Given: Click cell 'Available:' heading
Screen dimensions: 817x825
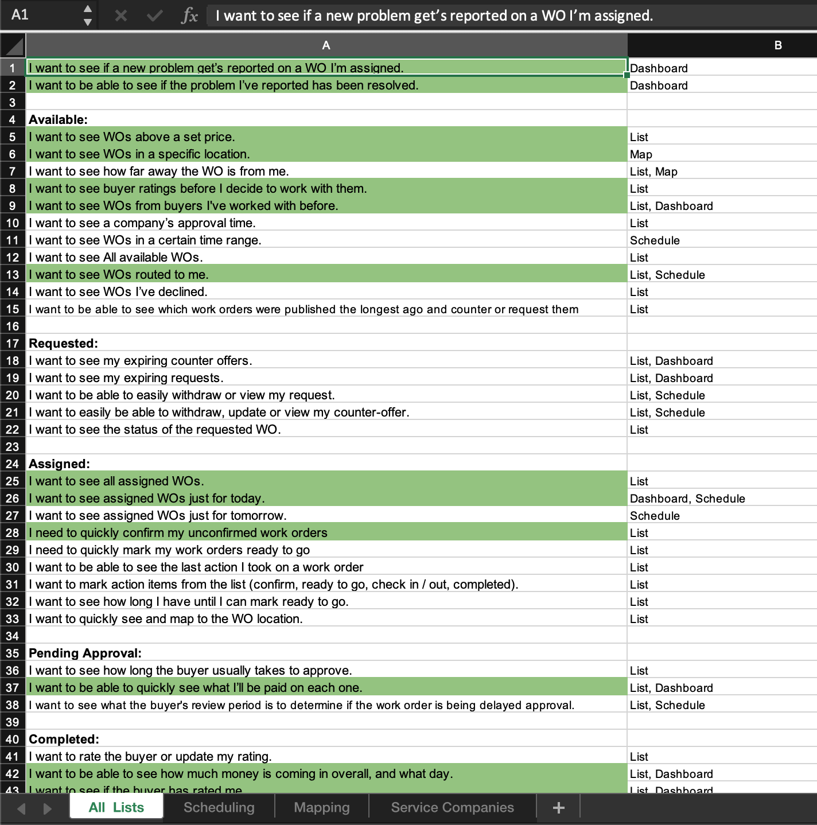Looking at the screenshot, I should pyautogui.click(x=326, y=119).
